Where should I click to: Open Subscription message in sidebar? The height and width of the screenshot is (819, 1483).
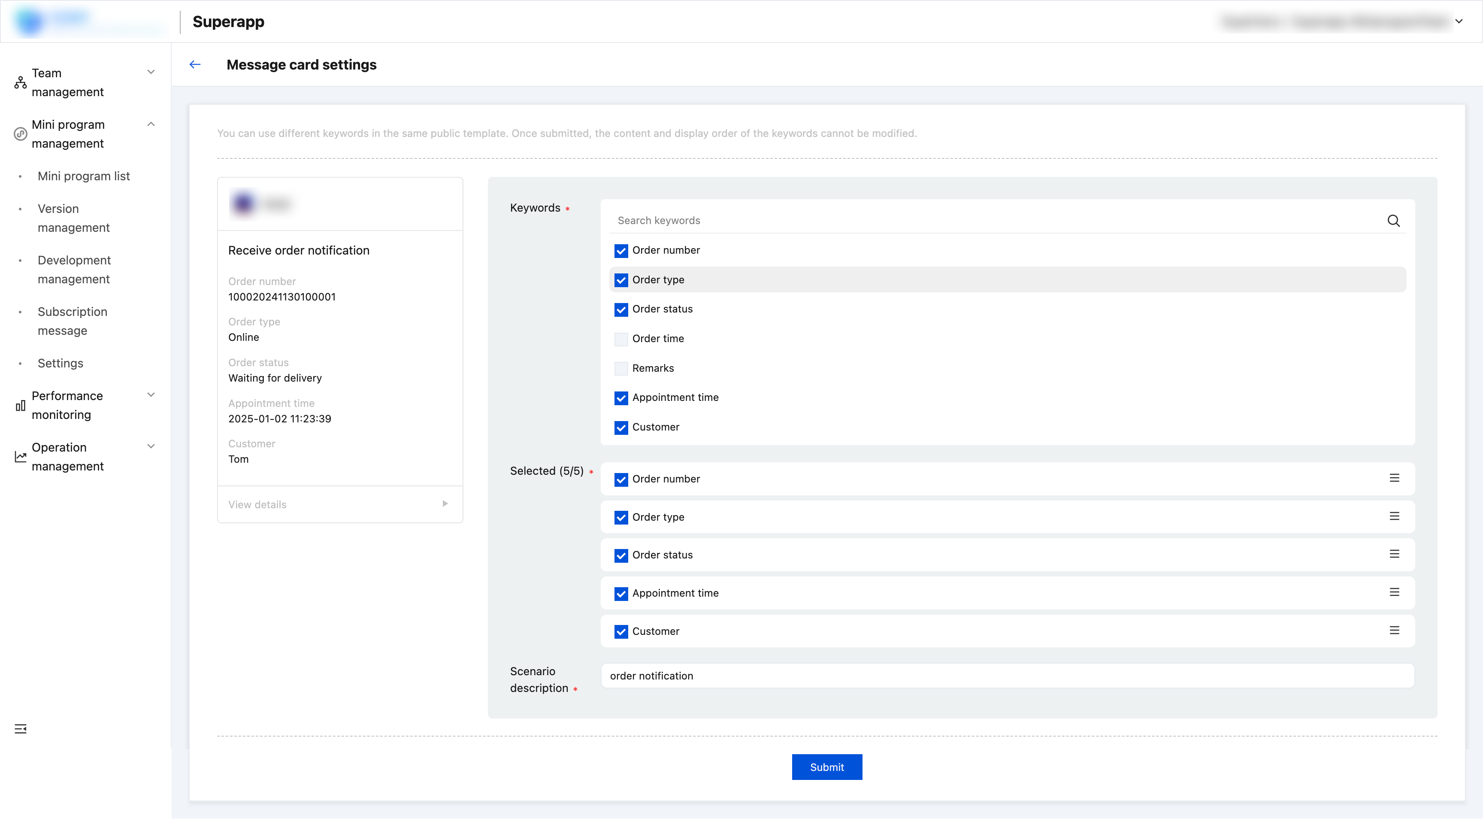pos(73,321)
